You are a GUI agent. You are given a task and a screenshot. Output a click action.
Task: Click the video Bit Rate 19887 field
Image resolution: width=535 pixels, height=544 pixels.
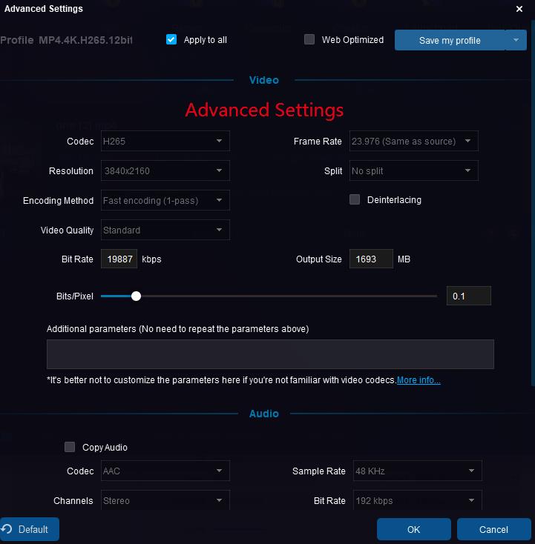click(x=119, y=259)
